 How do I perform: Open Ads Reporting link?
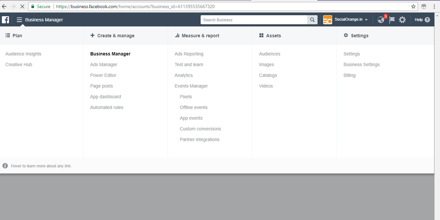point(189,54)
